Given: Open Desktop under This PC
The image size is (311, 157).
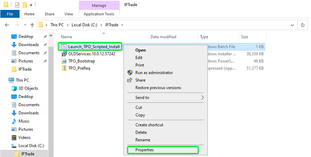Looking at the screenshot, I should 26,97.
